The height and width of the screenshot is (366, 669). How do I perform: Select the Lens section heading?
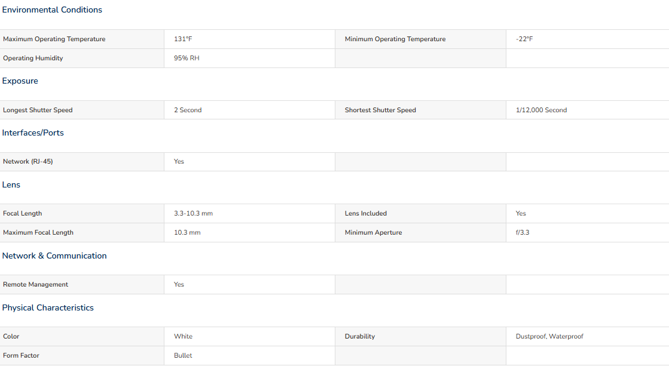click(11, 185)
